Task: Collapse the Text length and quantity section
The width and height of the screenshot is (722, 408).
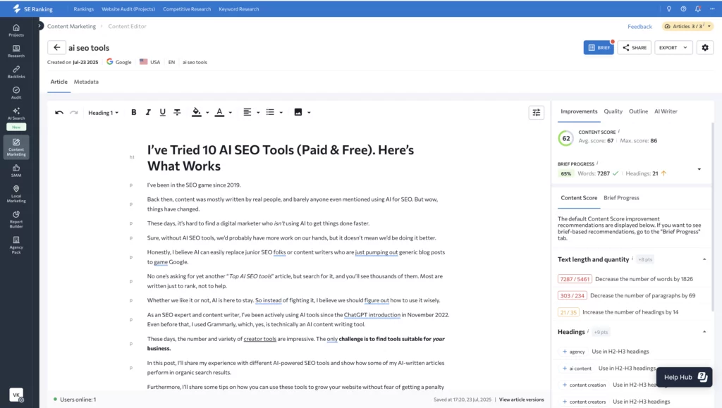Action: pos(704,259)
